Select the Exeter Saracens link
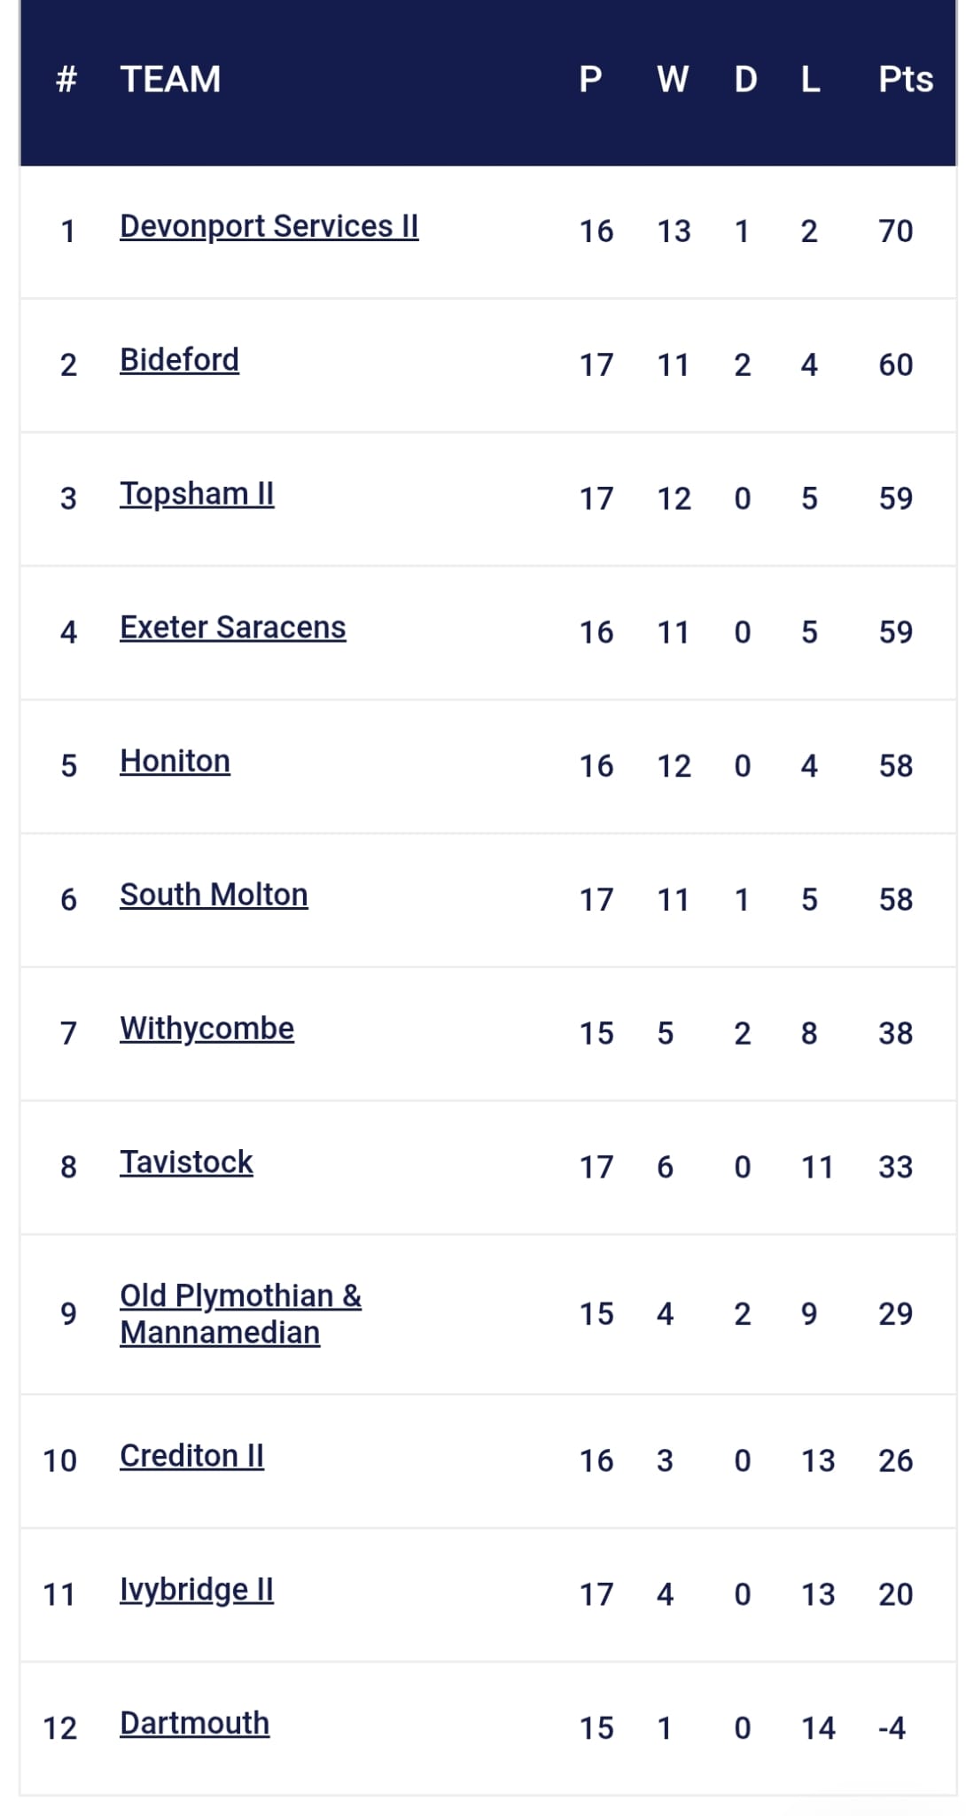 [232, 628]
